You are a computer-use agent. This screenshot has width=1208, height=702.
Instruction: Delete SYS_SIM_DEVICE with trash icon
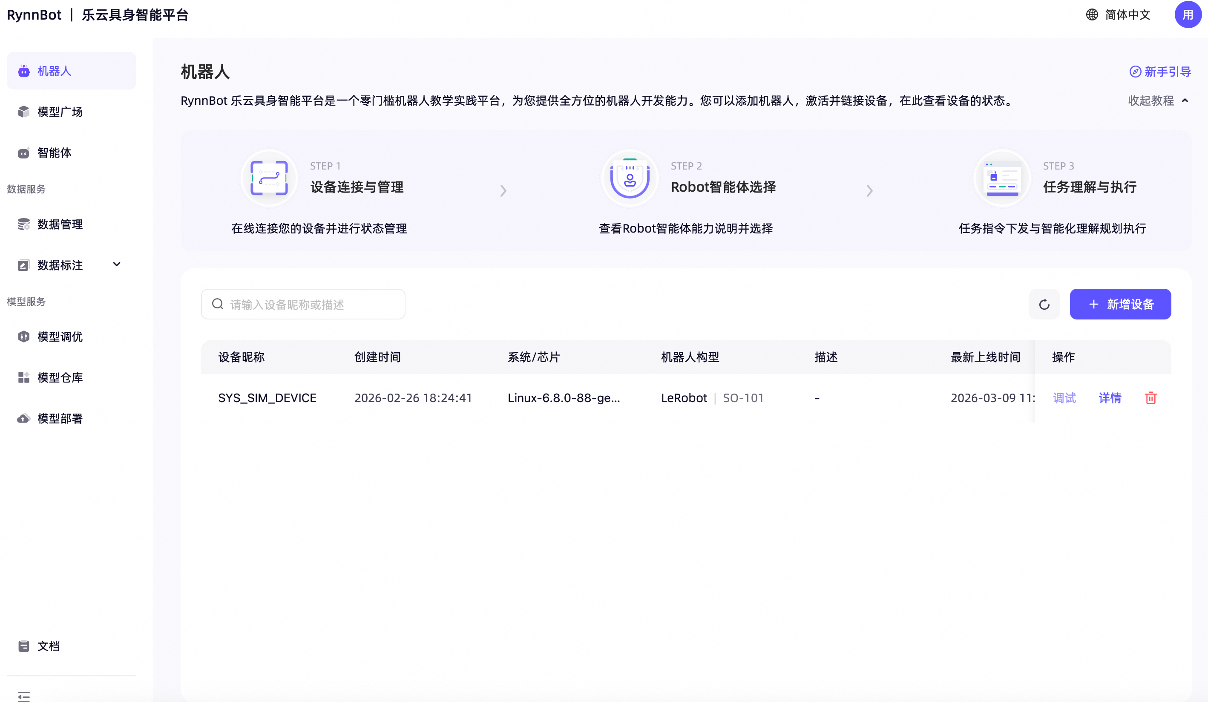pos(1150,398)
